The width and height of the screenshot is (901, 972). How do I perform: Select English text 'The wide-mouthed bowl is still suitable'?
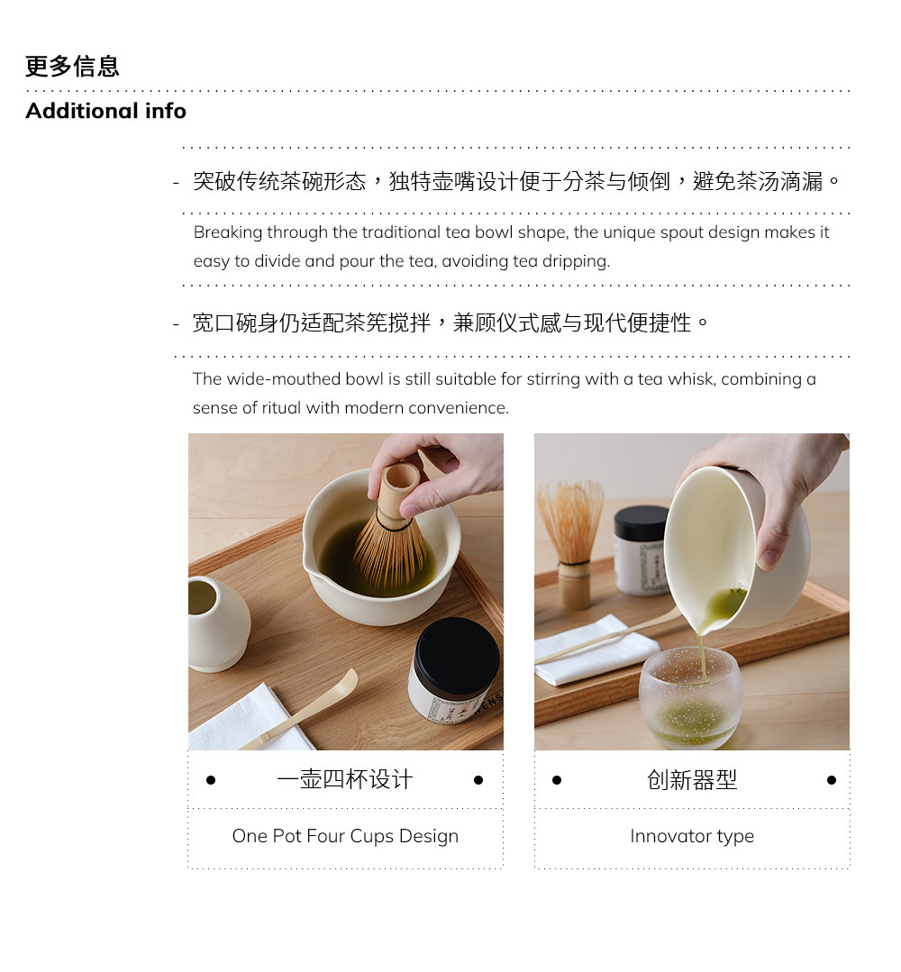(x=505, y=393)
